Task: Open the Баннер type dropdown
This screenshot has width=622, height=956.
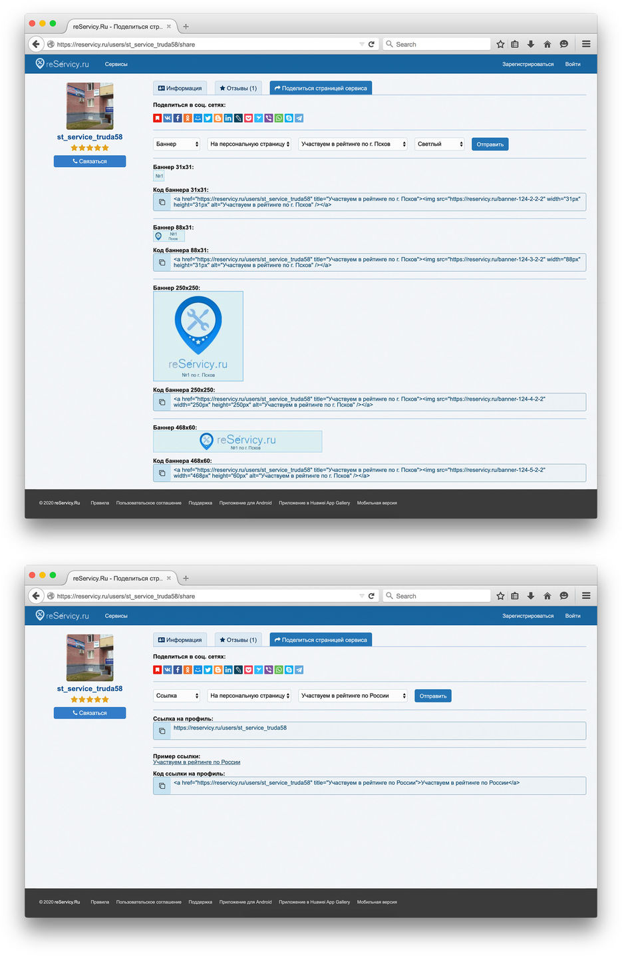Action: click(x=177, y=144)
